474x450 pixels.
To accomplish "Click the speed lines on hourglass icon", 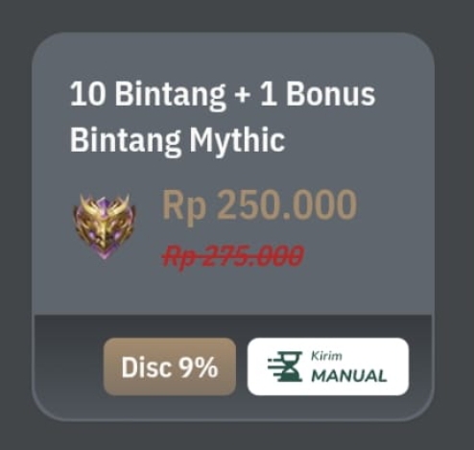I will 274,367.
